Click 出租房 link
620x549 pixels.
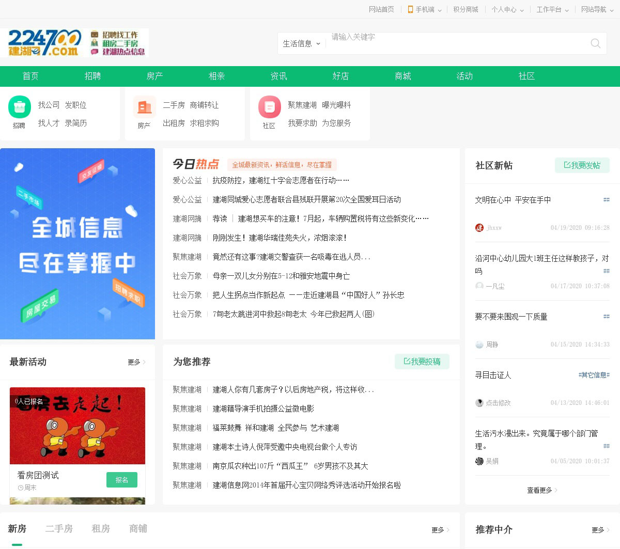[174, 123]
